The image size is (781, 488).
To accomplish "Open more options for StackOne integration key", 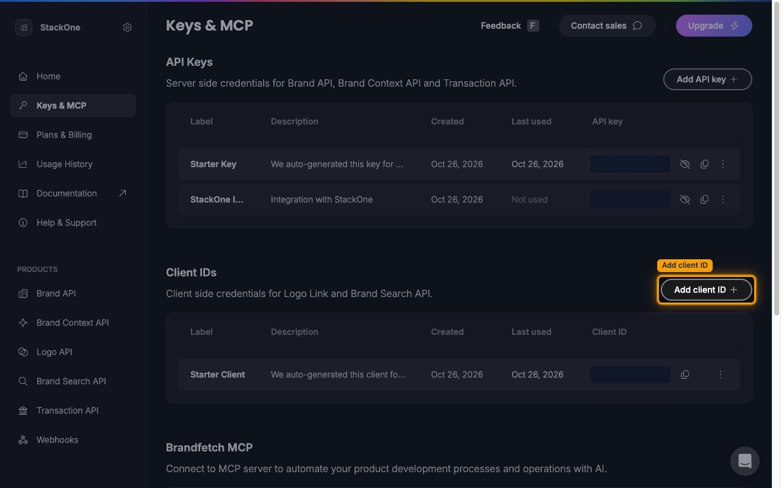I will (723, 199).
